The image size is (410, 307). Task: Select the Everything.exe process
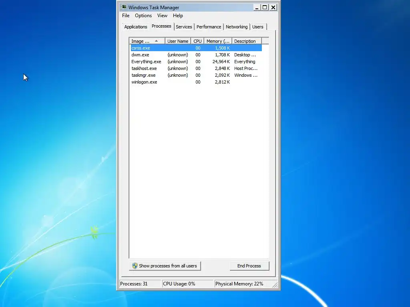196,62
